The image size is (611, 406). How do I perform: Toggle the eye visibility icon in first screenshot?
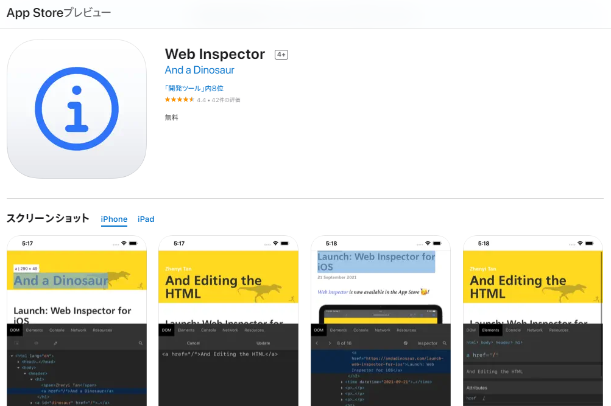click(x=36, y=343)
